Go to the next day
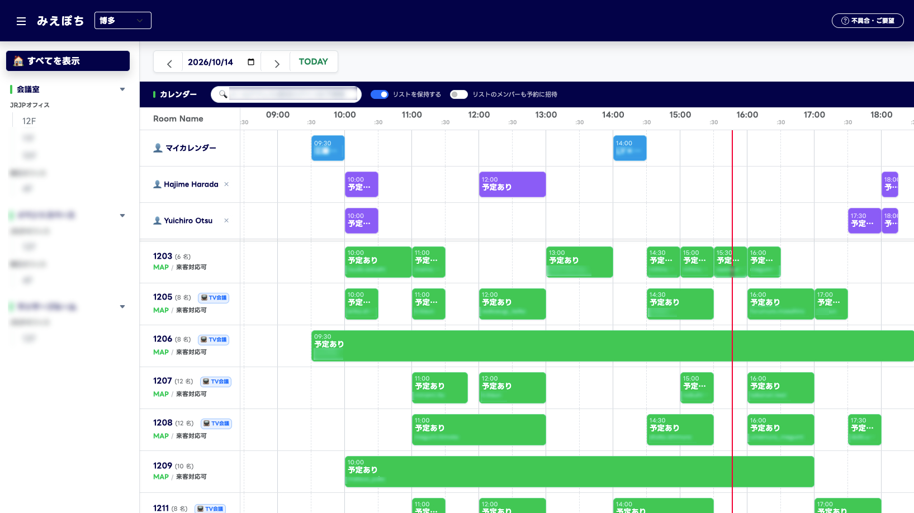This screenshot has height=513, width=914. (x=277, y=63)
